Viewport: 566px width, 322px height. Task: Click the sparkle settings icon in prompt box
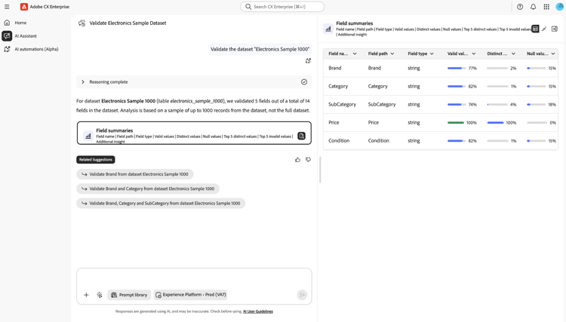coord(100,295)
